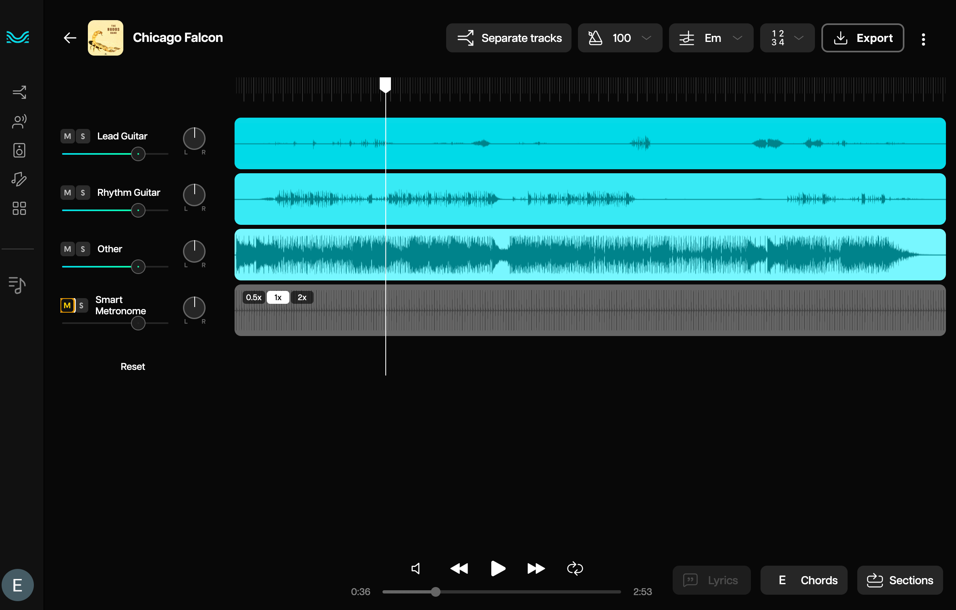Screen dimensions: 956x610
Task: Set metronome speed to 2x
Action: (302, 297)
